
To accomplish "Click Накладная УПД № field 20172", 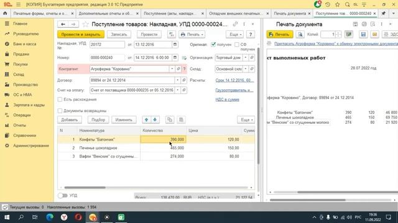I will (x=107, y=45).
